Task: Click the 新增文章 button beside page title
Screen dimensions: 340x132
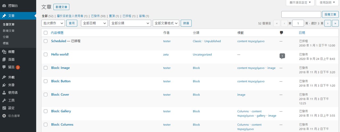Action: (61, 7)
